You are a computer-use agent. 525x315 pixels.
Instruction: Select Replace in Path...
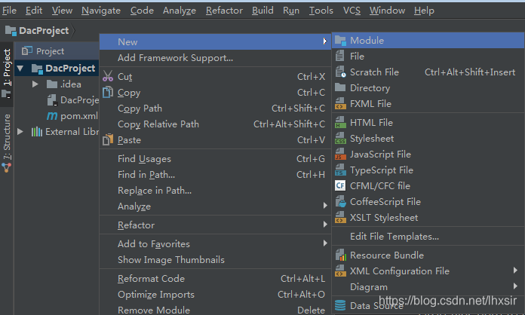(215, 191)
